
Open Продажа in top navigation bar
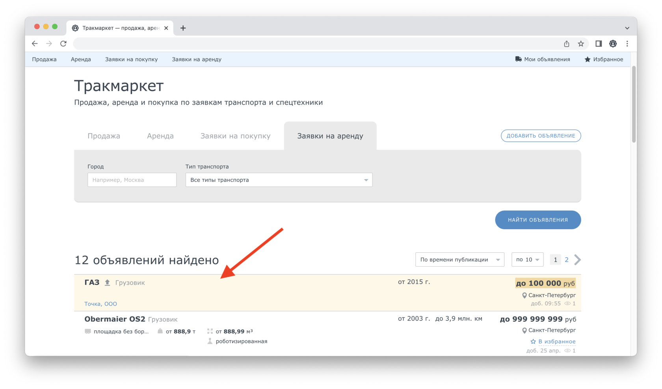click(x=44, y=59)
